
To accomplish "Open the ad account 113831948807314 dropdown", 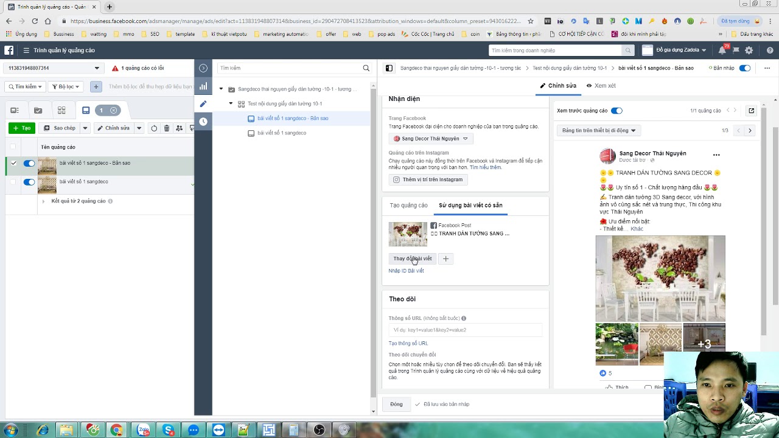I will tap(54, 68).
